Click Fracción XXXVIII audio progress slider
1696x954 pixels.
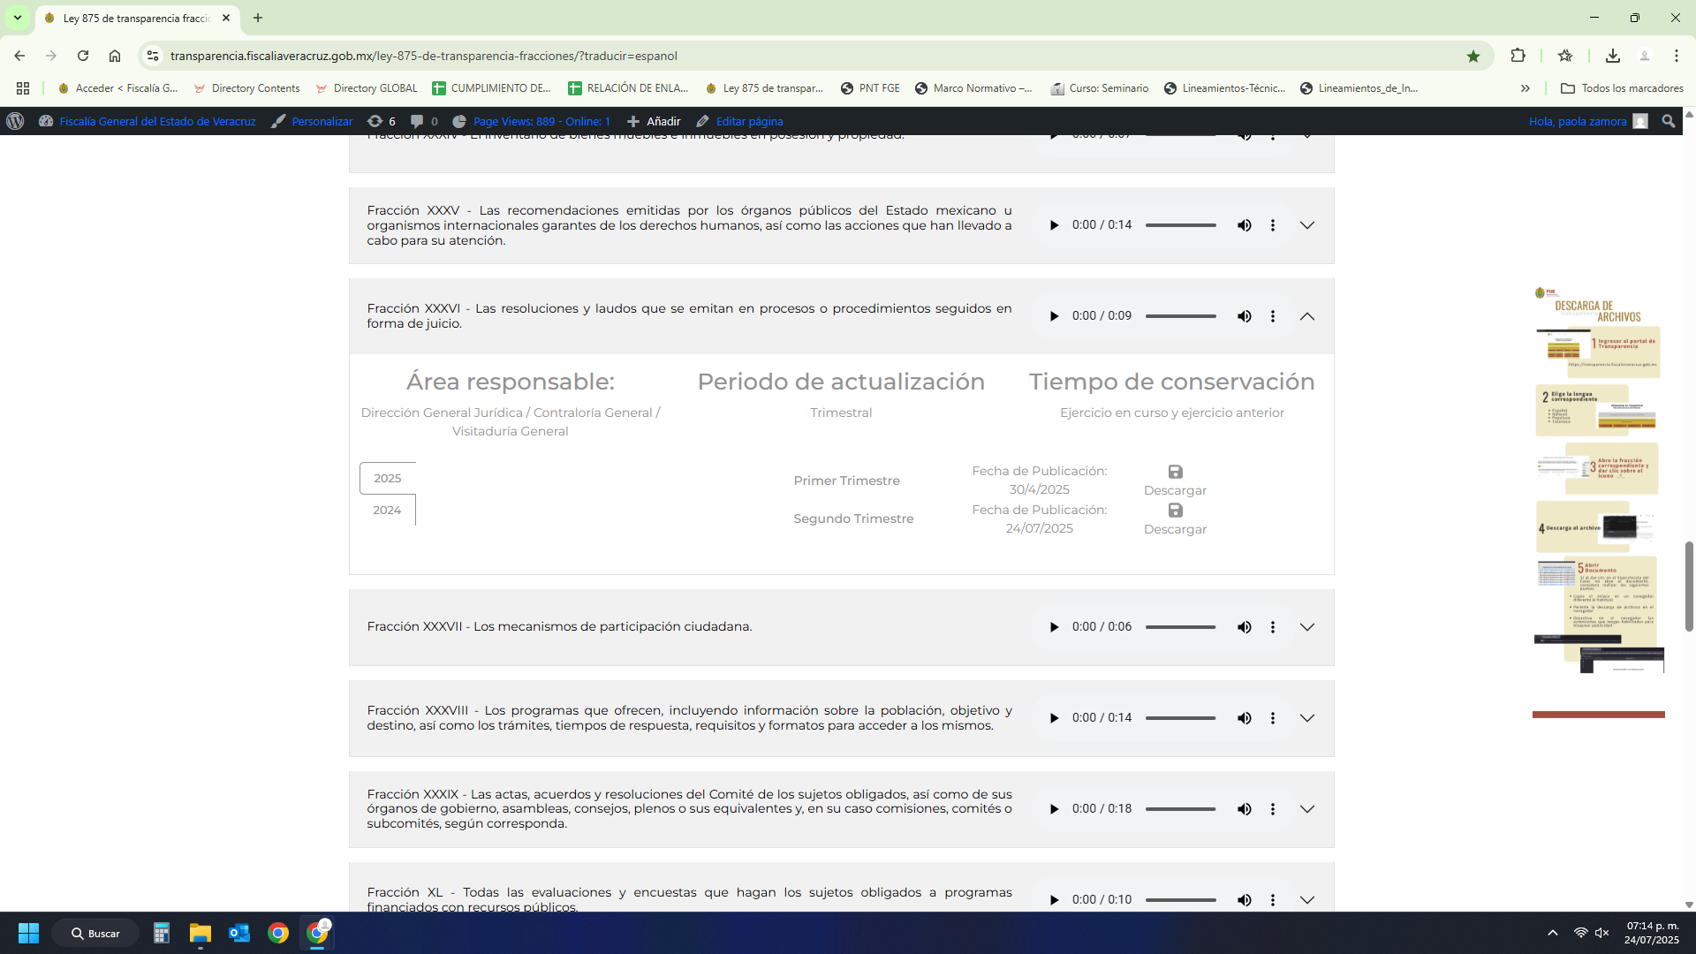[1180, 718]
